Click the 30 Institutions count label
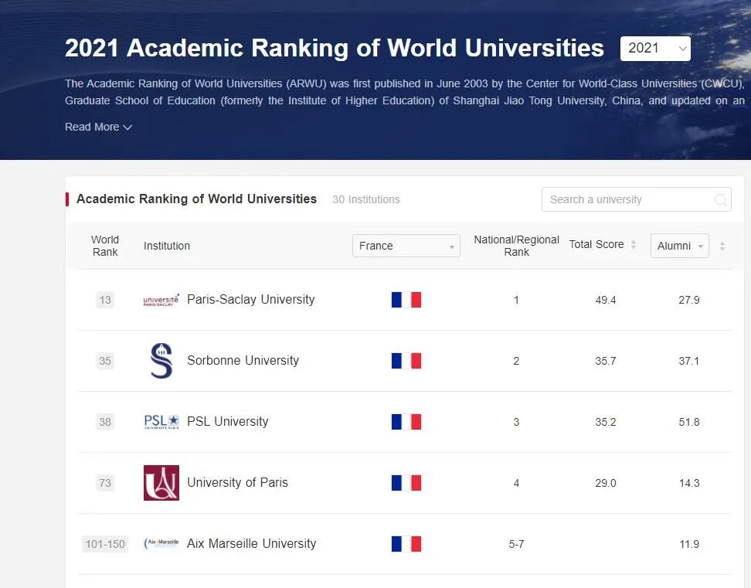The image size is (751, 588). (x=366, y=199)
